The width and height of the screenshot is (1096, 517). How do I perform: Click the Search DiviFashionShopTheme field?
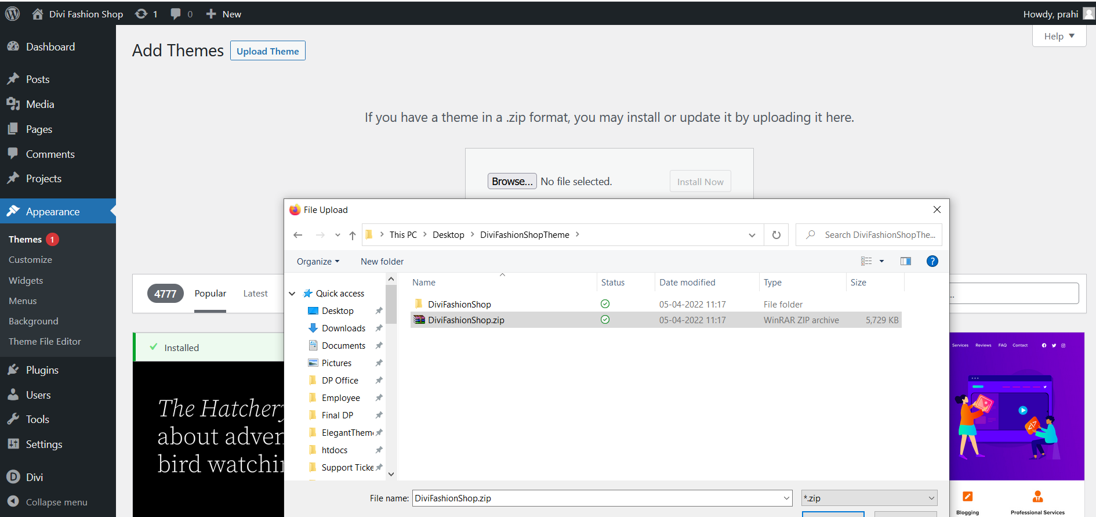click(869, 235)
